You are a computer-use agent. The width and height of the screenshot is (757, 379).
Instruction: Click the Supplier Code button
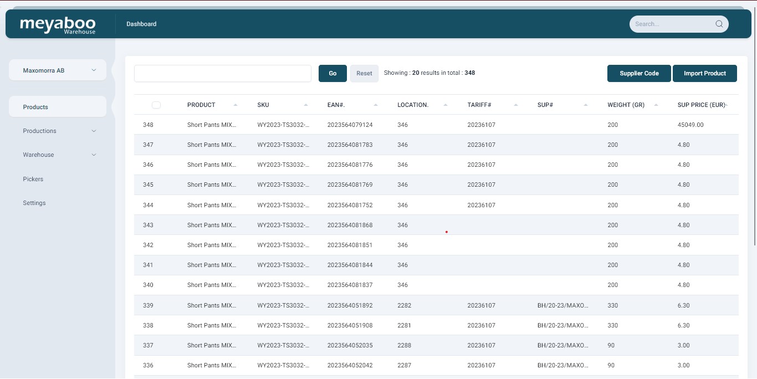tap(639, 73)
